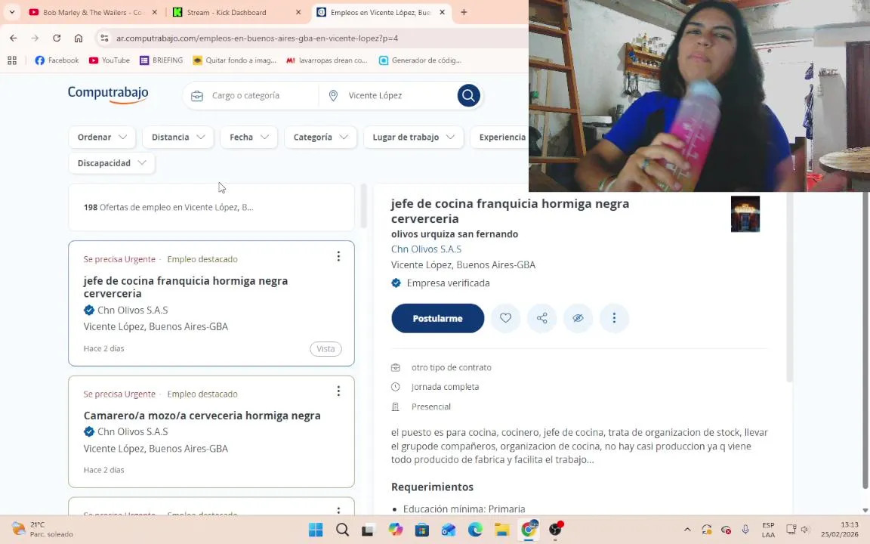Click the blue search magnifier button
This screenshot has width=870, height=544.
(468, 95)
